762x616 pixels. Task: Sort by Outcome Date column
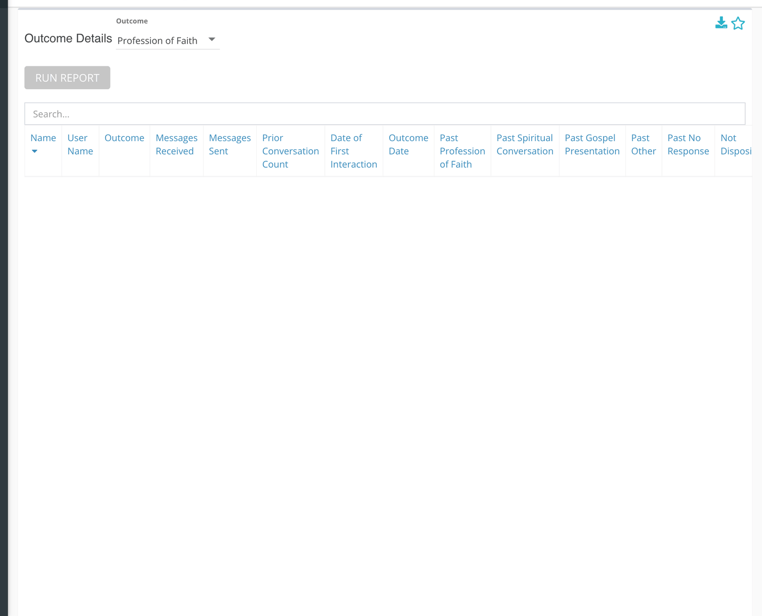click(x=408, y=144)
